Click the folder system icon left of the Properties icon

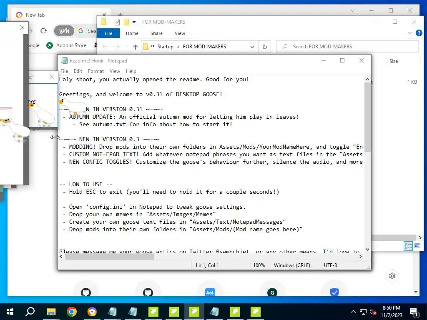coord(103,22)
